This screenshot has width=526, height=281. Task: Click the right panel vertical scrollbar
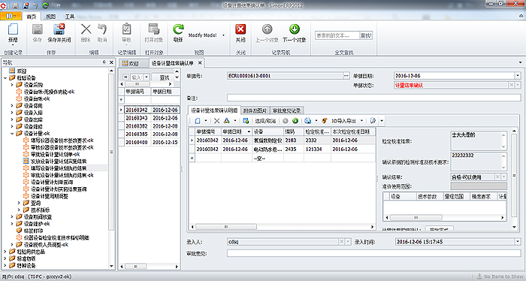(514, 174)
